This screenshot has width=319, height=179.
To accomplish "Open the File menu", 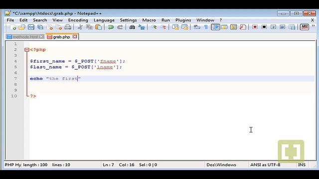I will point(10,20).
